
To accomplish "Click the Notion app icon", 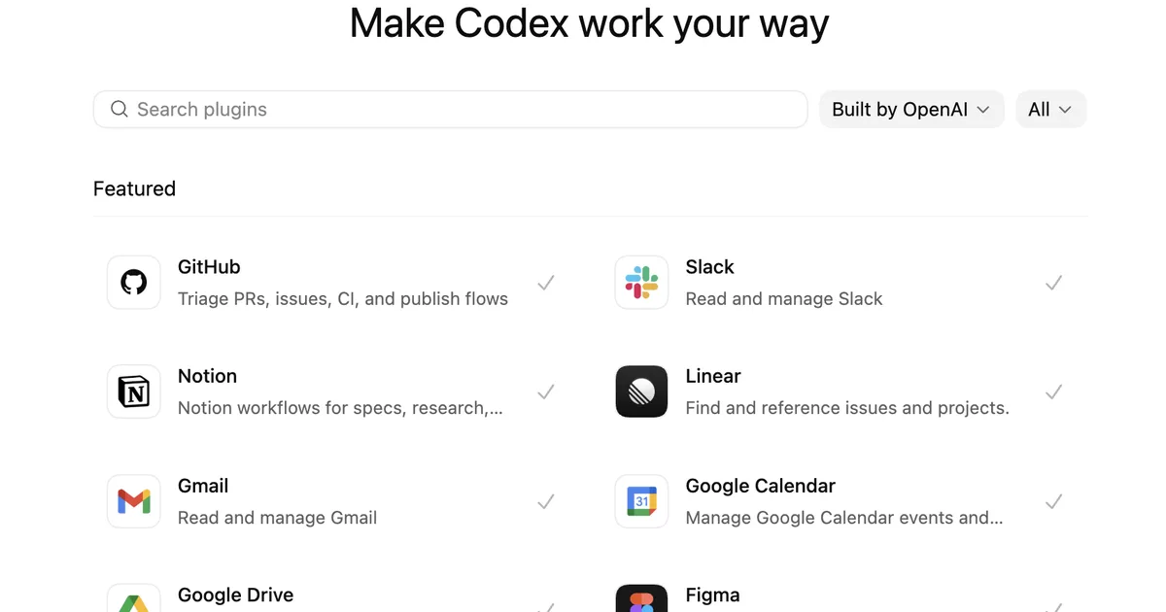I will click(134, 391).
